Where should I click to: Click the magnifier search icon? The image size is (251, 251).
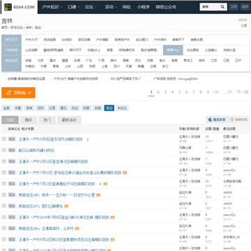click(222, 7)
